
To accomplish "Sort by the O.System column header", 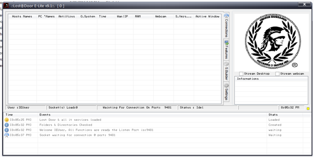I will (x=87, y=16).
